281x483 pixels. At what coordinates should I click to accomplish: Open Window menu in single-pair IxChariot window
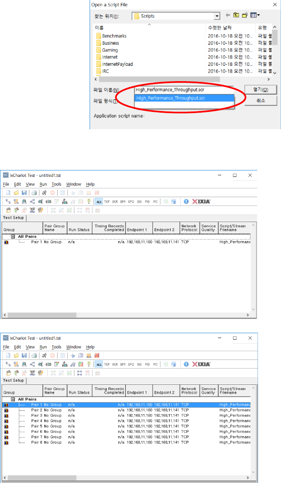click(x=73, y=184)
